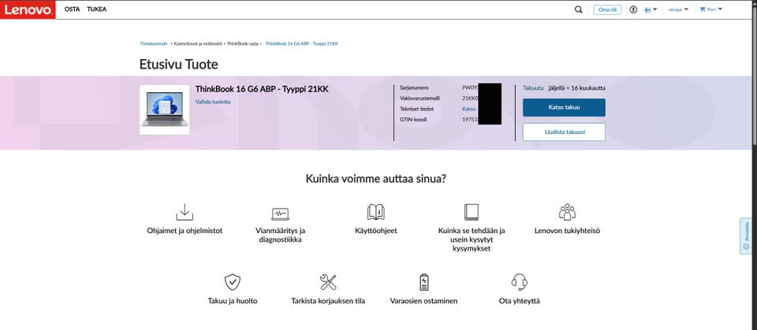Open Käyttöohjeet open book icon
Screen dimensions: 757x330
pyautogui.click(x=375, y=213)
